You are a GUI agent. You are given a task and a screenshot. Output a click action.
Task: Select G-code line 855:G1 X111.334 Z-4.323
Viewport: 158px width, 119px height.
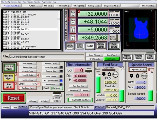30,29
